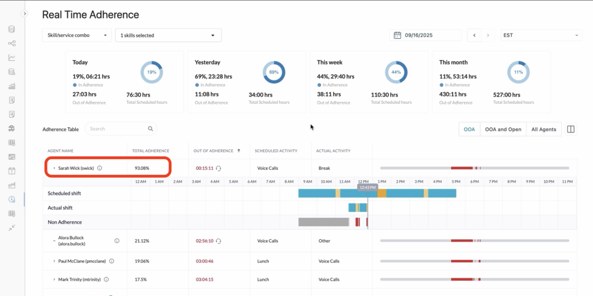The height and width of the screenshot is (296, 593).
Task: Click the clock icon in the left sidebar
Action: pos(12,199)
